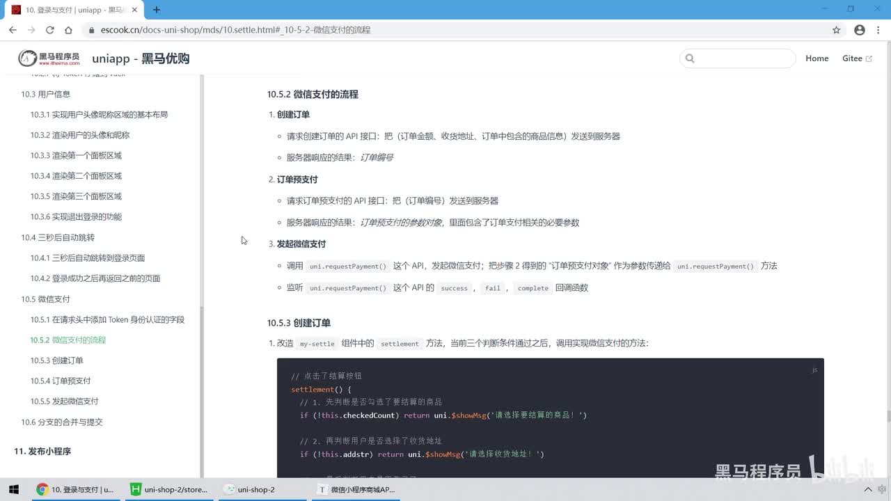Go to 10.5.1 在请求头中添加 Token 身份认证的字段
891x501 pixels.
(107, 319)
